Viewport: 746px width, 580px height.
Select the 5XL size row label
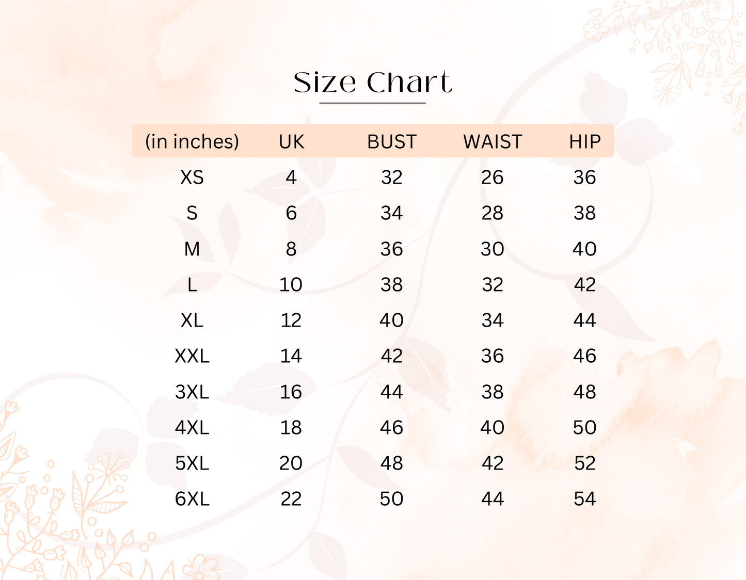tap(192, 463)
